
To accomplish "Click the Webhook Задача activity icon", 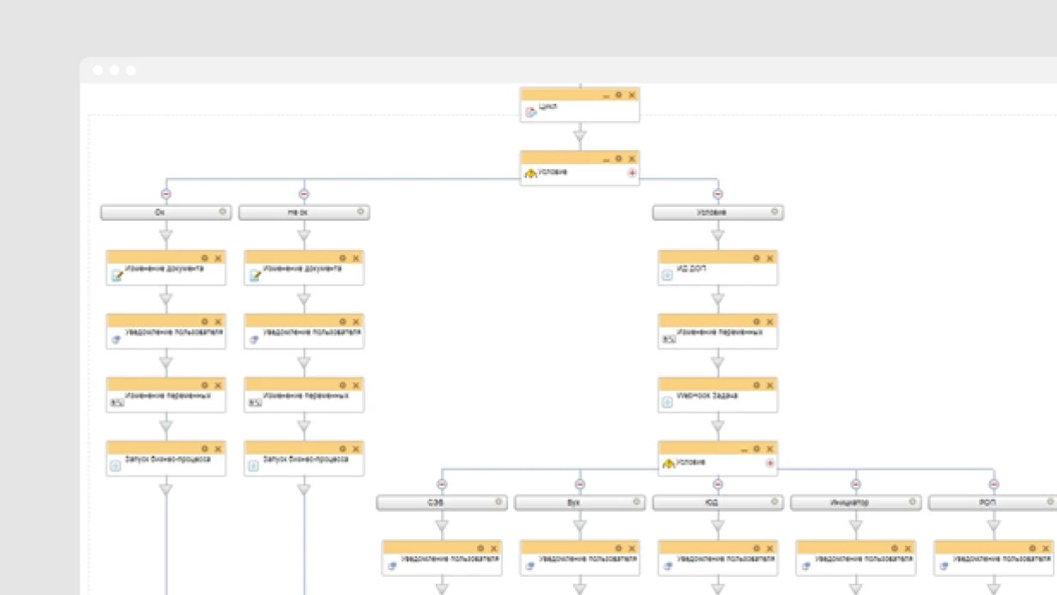I will [x=667, y=403].
